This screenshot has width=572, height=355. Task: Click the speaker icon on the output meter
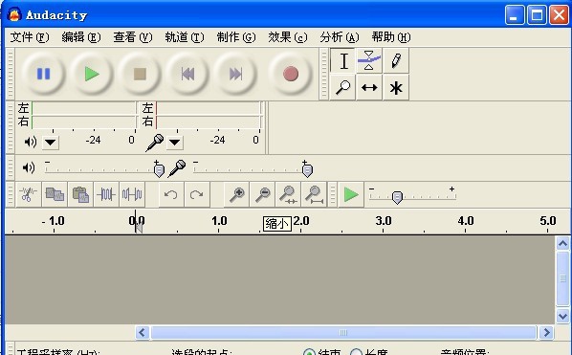[31, 142]
